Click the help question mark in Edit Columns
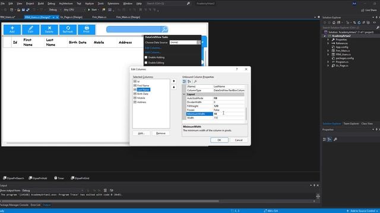Viewport: 380px width, 213px height. pos(237,69)
